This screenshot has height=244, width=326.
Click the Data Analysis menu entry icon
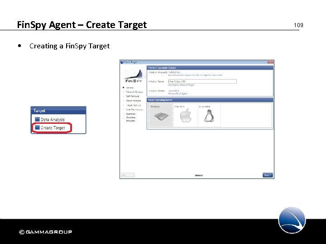coord(37,119)
